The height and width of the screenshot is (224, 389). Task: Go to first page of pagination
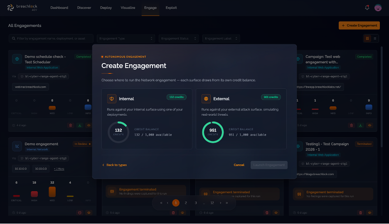click(x=161, y=203)
